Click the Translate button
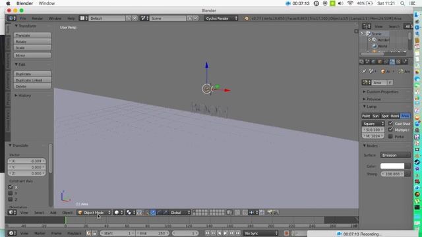Viewport: 422px width, 237px height. coord(32,35)
